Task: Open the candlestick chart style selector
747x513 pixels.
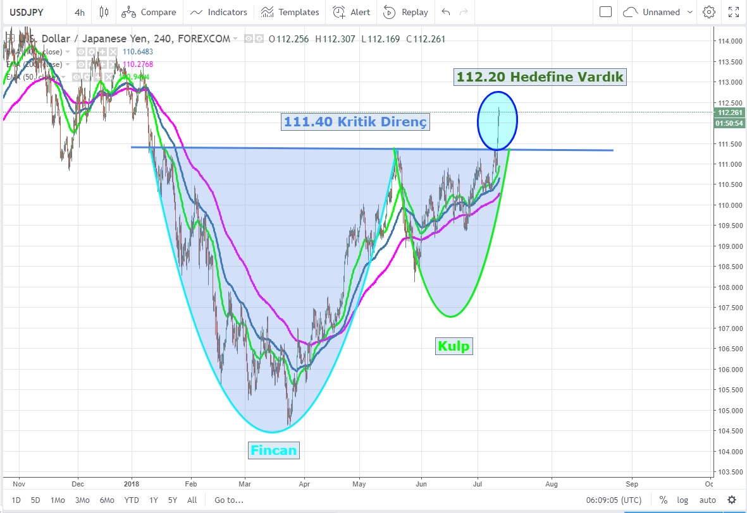Action: pyautogui.click(x=104, y=12)
